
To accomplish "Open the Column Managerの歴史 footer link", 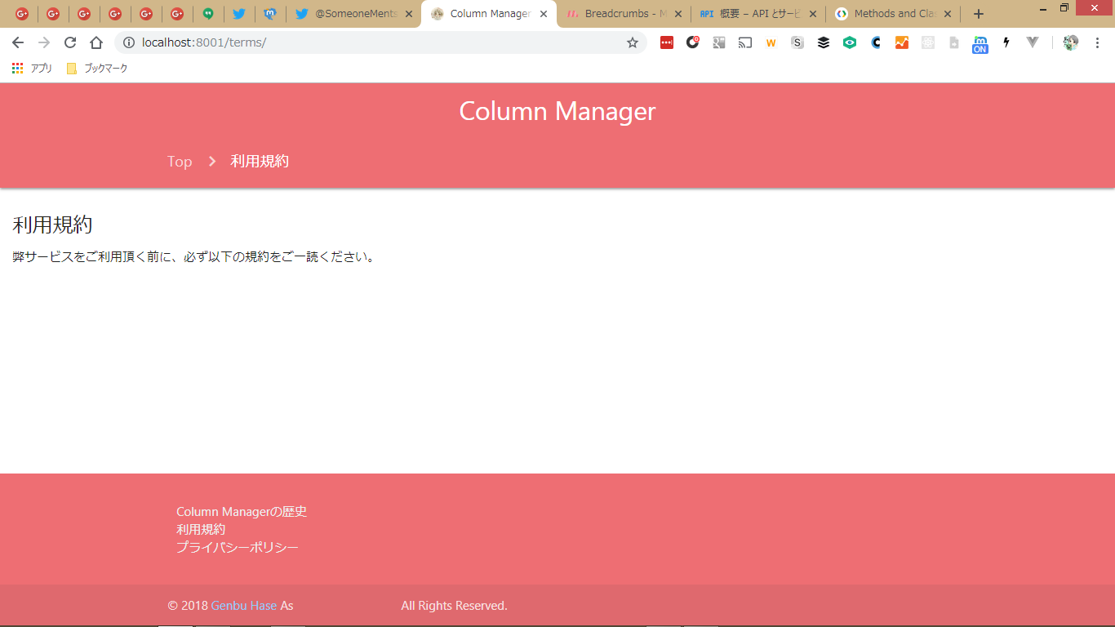I will pyautogui.click(x=242, y=512).
